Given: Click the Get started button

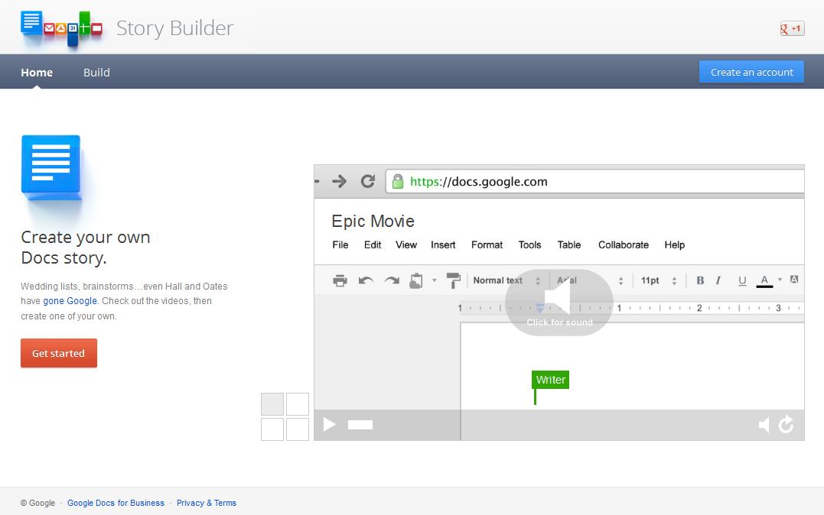Looking at the screenshot, I should tap(58, 353).
